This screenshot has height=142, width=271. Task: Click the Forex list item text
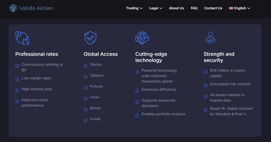coord(95,97)
